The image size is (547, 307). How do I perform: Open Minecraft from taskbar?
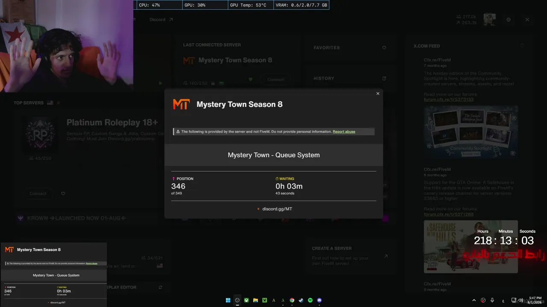click(x=265, y=300)
